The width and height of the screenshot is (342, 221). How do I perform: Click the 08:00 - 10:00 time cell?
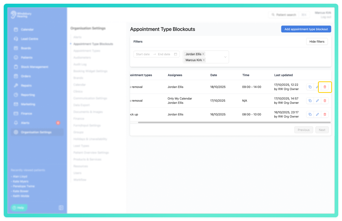[252, 114]
